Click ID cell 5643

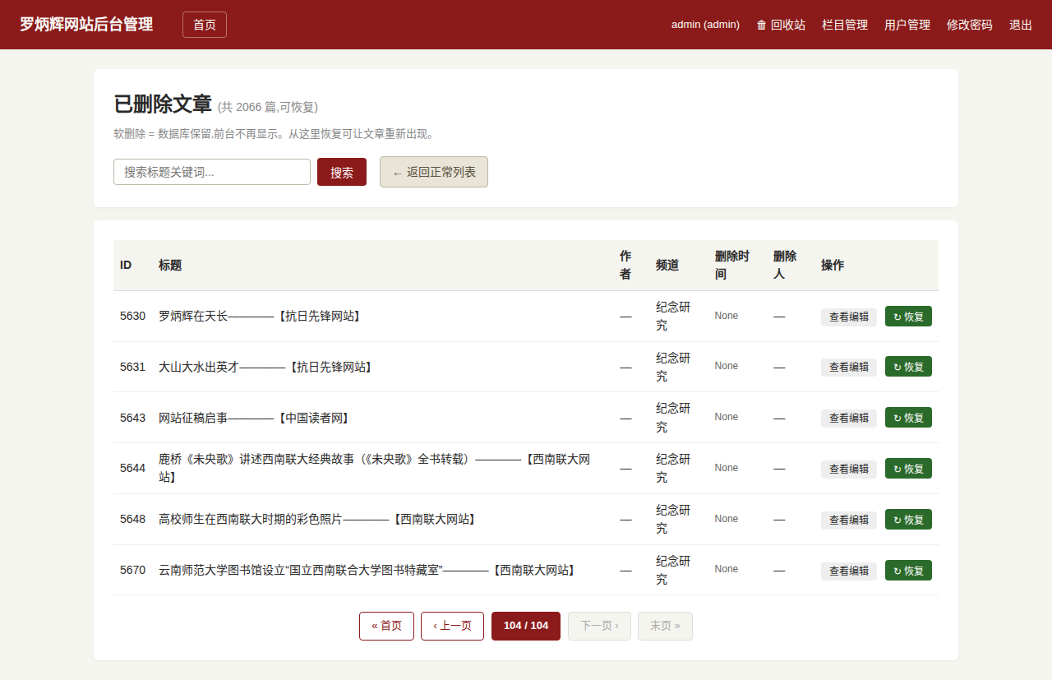[132, 418]
